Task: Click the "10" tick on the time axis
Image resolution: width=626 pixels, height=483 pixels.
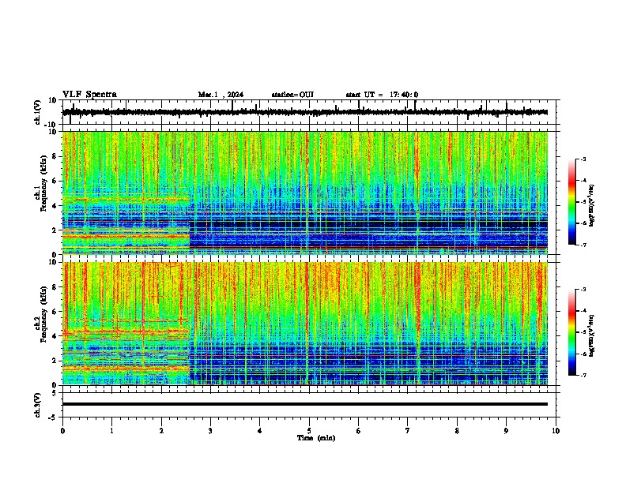Action: [x=556, y=431]
